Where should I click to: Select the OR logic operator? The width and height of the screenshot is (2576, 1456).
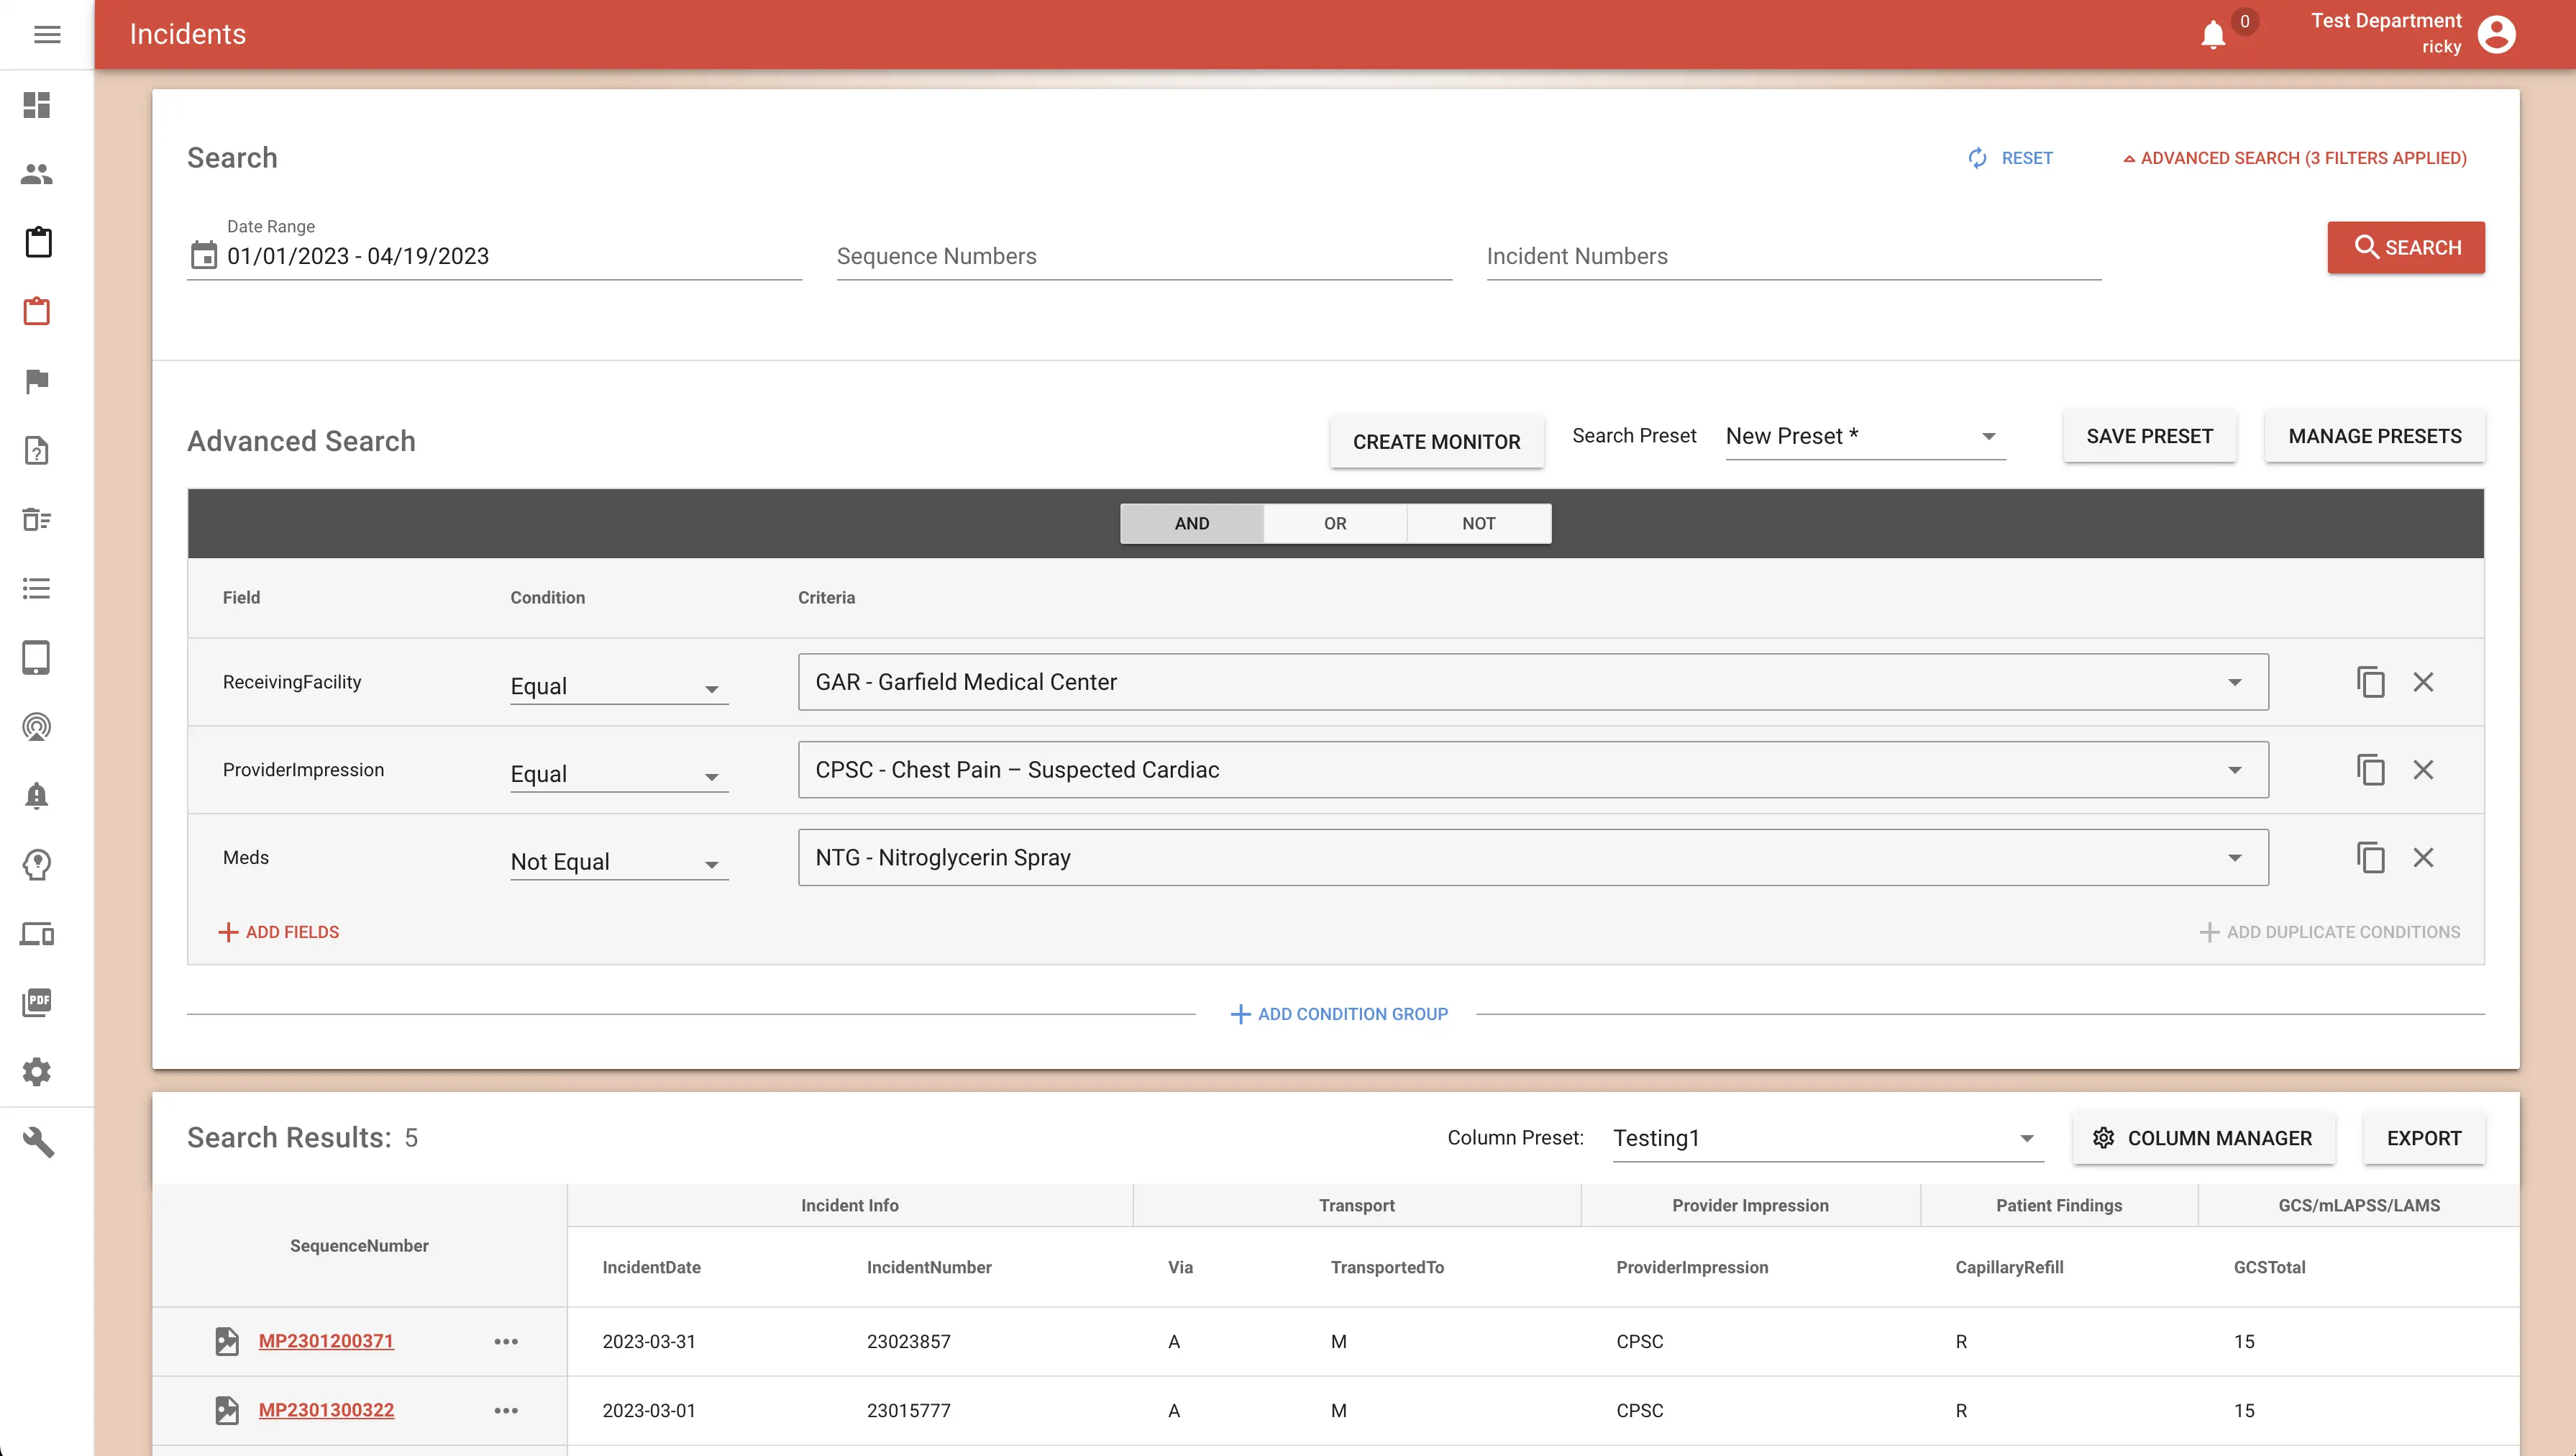1335,523
